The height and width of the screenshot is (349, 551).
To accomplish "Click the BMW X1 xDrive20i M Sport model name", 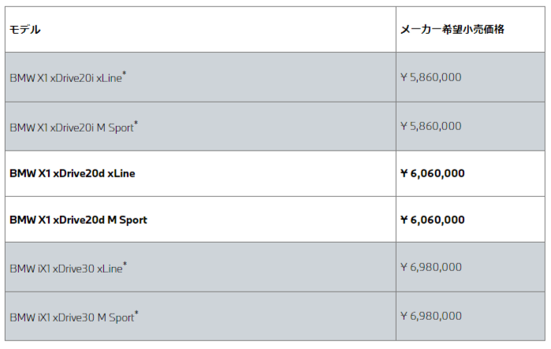I will click(x=71, y=127).
